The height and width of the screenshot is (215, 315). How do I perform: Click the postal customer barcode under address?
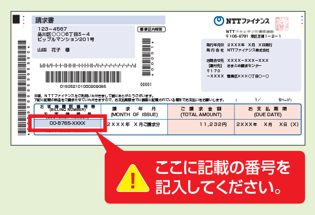click(x=88, y=65)
